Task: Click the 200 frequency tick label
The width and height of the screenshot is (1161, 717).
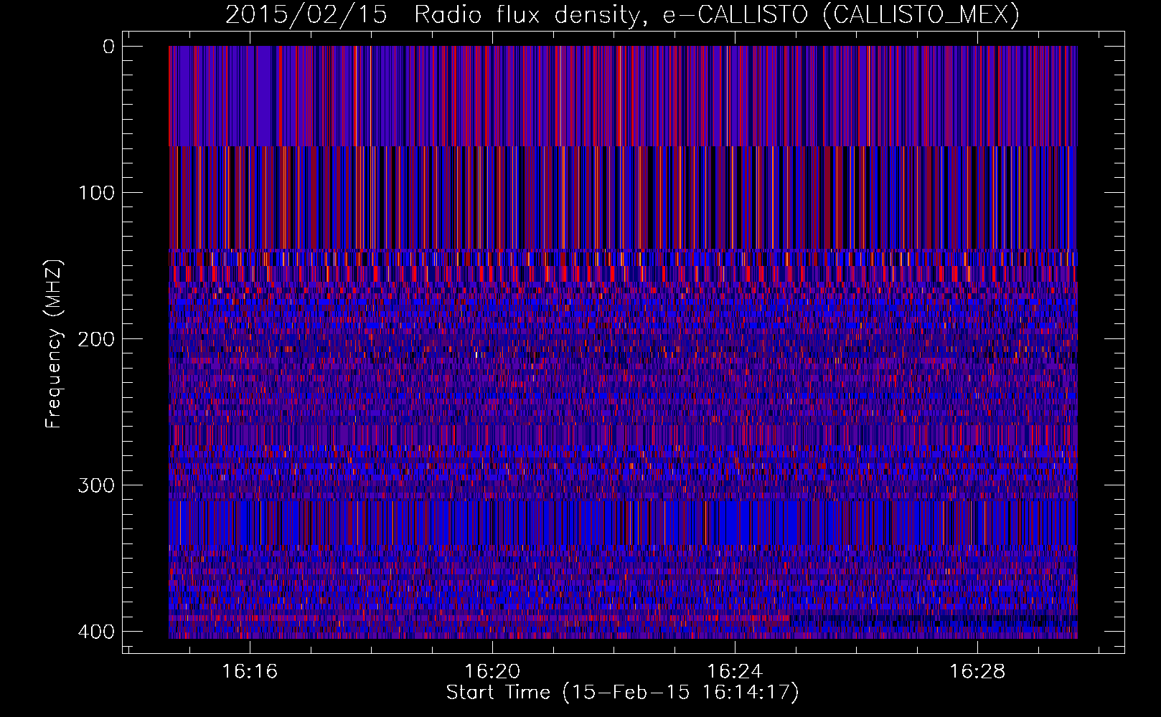Action: tap(95, 339)
